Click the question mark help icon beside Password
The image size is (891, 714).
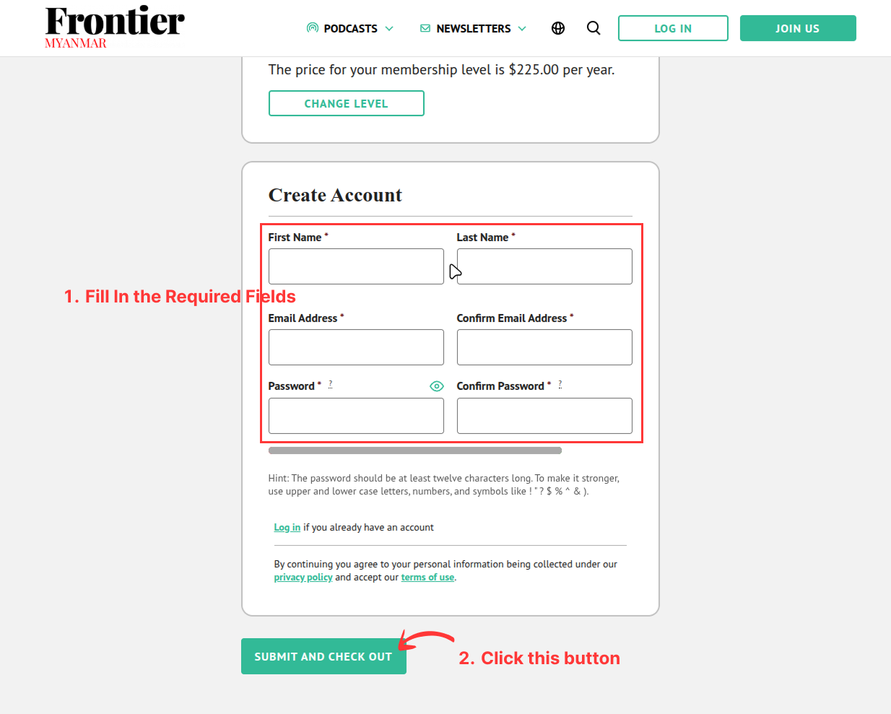click(x=330, y=385)
